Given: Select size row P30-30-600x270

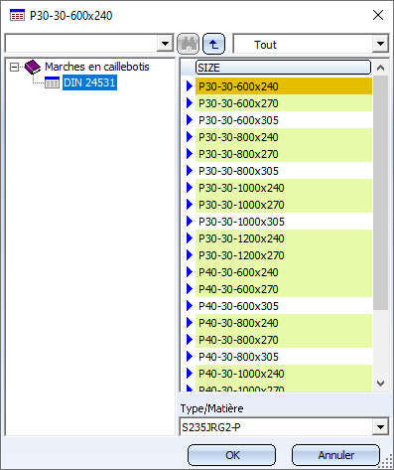Looking at the screenshot, I should click(284, 103).
